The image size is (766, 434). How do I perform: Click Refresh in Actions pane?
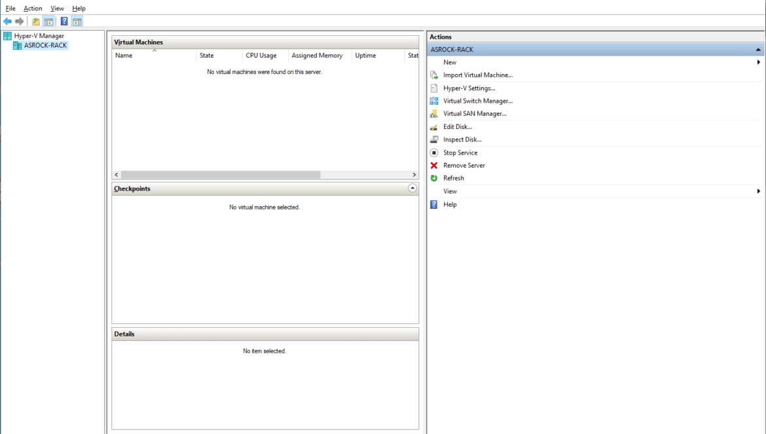point(453,178)
